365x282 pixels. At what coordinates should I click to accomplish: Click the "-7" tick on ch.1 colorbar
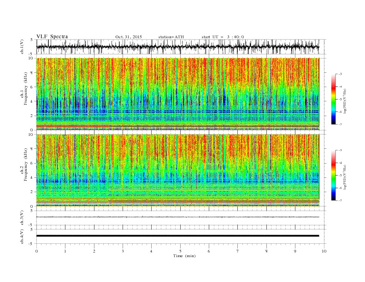[x=340, y=124]
